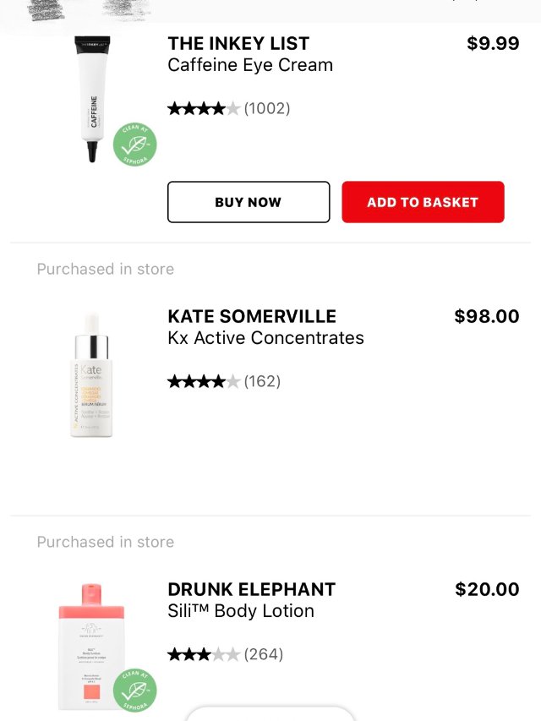Open the Drunk Elephant body lotion image
Image resolution: width=541 pixels, height=721 pixels.
pos(90,646)
